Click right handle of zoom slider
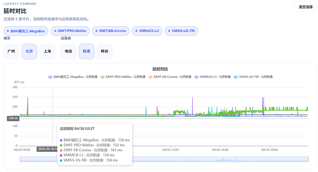This screenshot has height=172, width=318. [x=308, y=159]
